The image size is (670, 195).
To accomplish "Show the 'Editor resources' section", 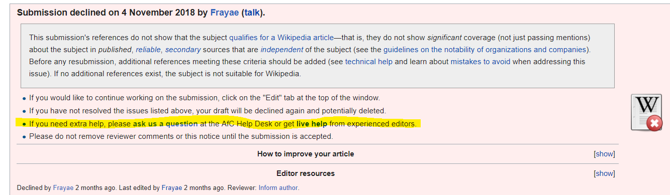I will pos(604,173).
